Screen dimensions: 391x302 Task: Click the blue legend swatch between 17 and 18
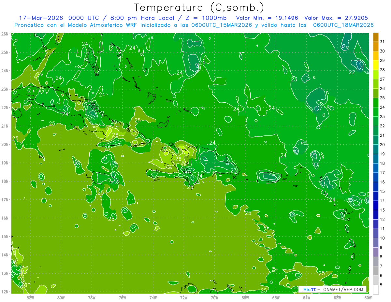click(x=376, y=168)
